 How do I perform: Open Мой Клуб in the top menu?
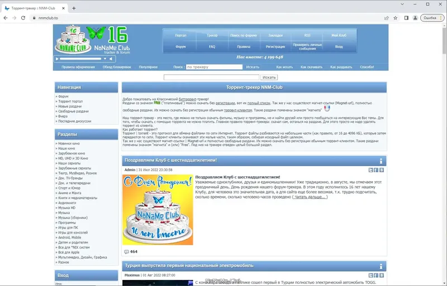(339, 36)
